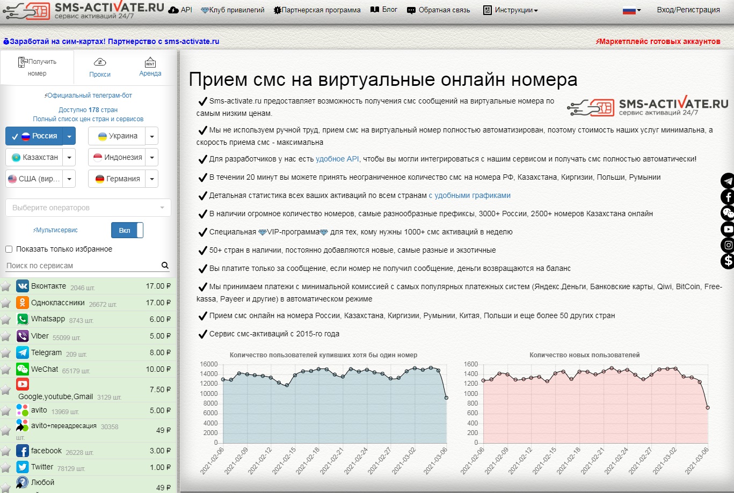The height and width of the screenshot is (493, 734).
Task: Favorite Whatsapp with its star
Action: tap(6, 320)
